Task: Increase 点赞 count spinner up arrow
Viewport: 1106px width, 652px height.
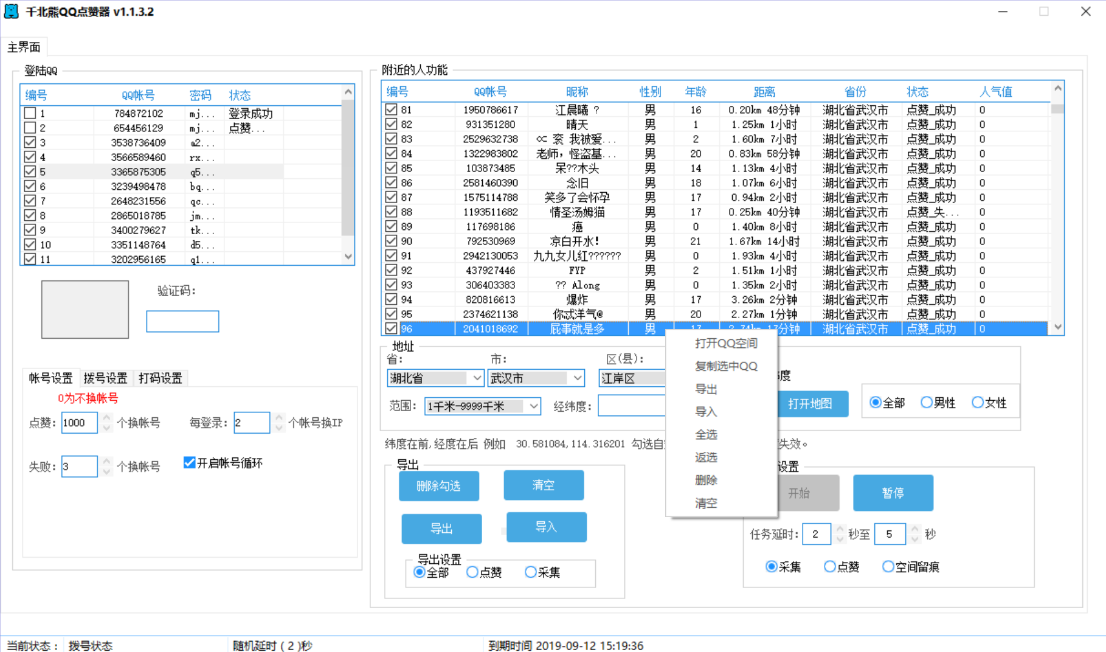Action: [x=107, y=418]
